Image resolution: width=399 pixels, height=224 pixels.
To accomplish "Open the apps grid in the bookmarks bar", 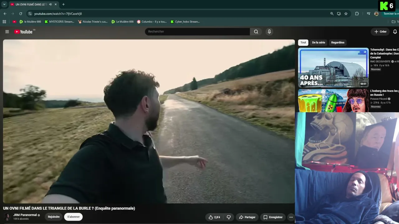I will pyautogui.click(x=4, y=22).
